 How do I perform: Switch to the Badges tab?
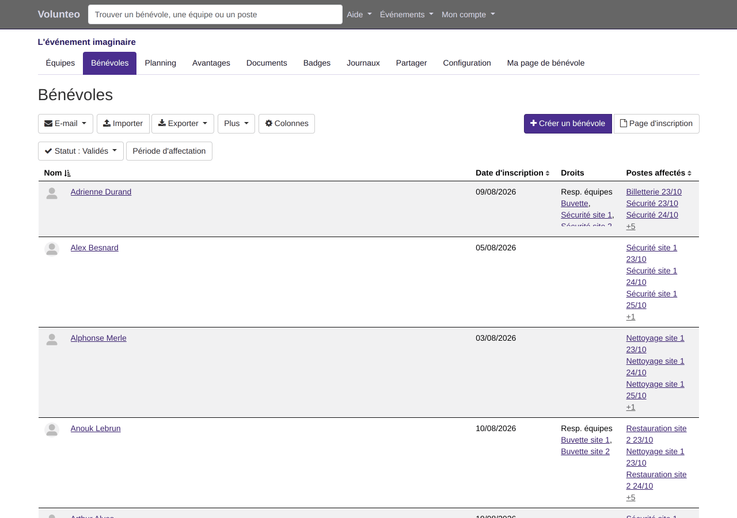[317, 63]
